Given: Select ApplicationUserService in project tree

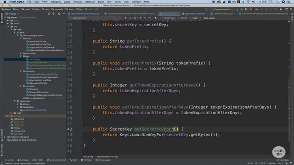Looking at the screenshot, I should 42,47.
